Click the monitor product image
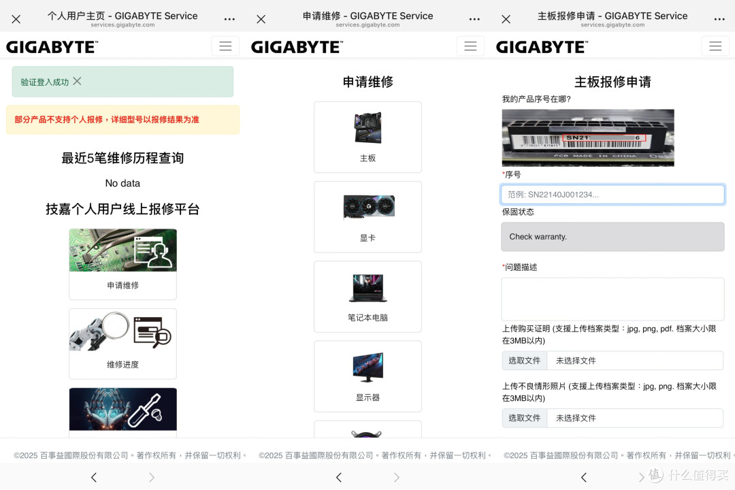The width and height of the screenshot is (735, 490). (x=368, y=367)
